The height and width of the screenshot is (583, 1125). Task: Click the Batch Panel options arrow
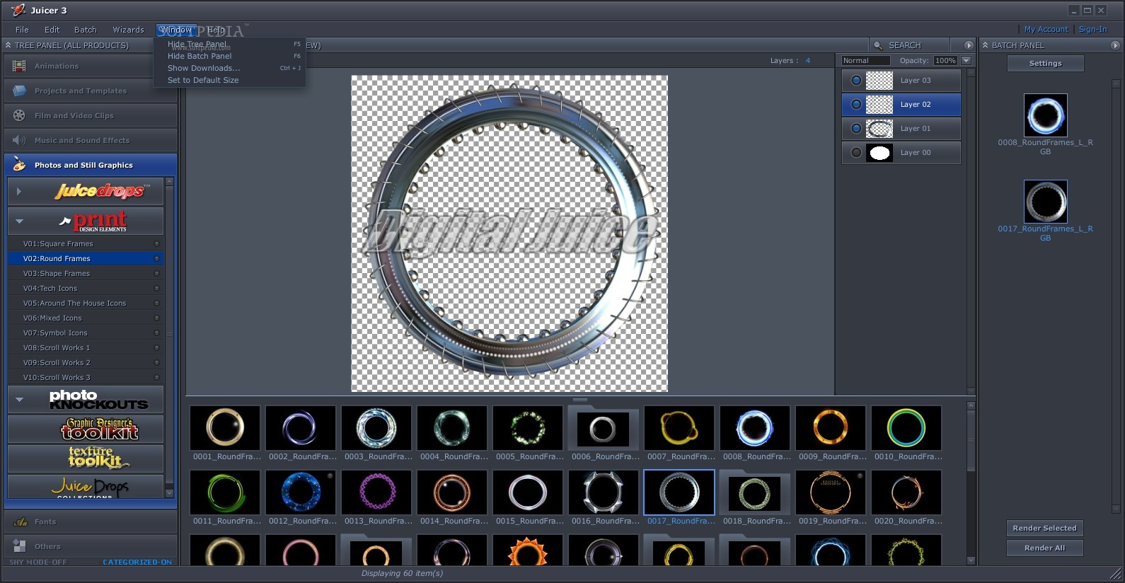[x=1115, y=45]
